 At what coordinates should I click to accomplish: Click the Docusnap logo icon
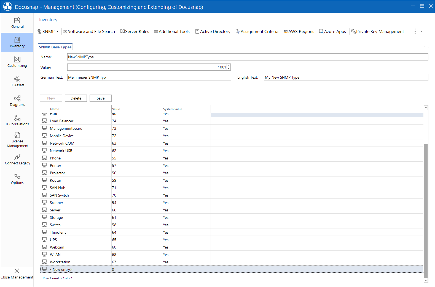click(7, 7)
